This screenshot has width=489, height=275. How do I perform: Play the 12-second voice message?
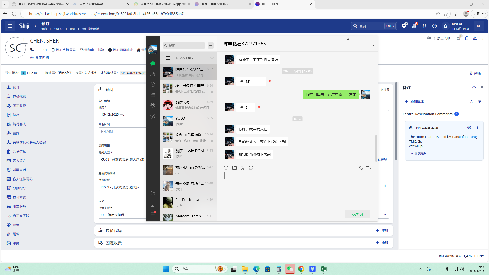tap(251, 81)
